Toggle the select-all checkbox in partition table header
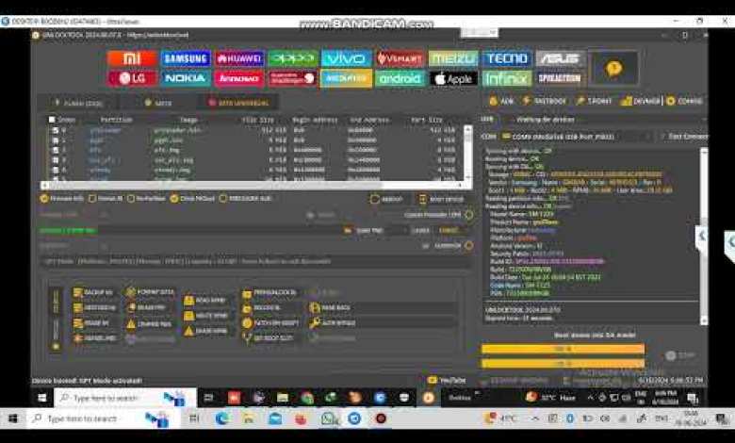The height and width of the screenshot is (443, 735). click(x=52, y=120)
